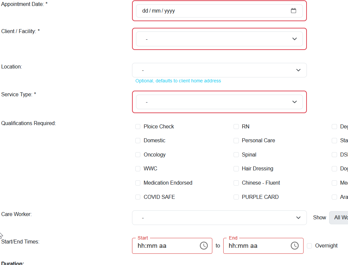348x265 pixels.
Task: Enable the Spinal qualification checkbox
Action: click(x=236, y=155)
